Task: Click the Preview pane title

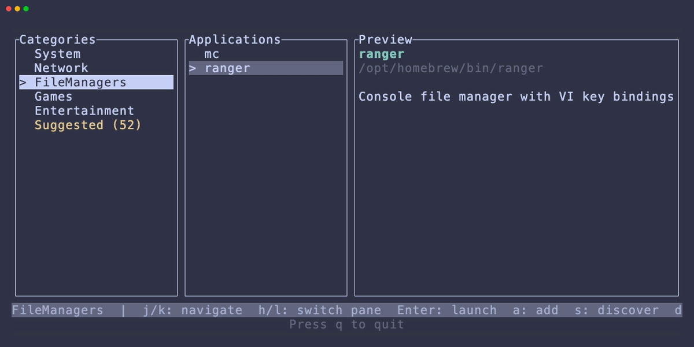Action: click(x=385, y=40)
